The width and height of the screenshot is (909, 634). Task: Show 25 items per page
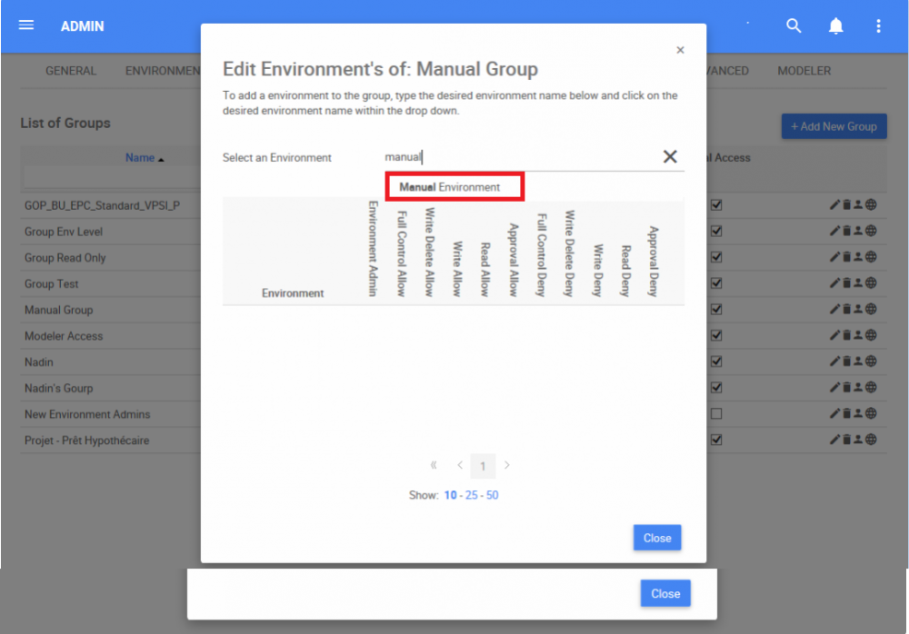coord(471,495)
